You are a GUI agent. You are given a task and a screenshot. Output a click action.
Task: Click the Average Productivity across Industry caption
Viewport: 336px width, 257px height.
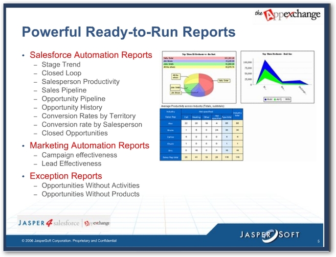[193, 106]
